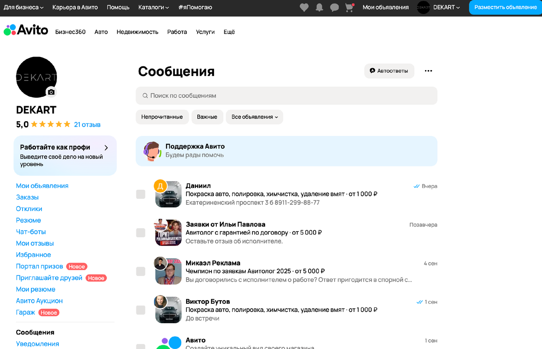Image resolution: width=542 pixels, height=349 pixels.
Task: Open the favorites heart icon in top bar
Action: (x=304, y=7)
